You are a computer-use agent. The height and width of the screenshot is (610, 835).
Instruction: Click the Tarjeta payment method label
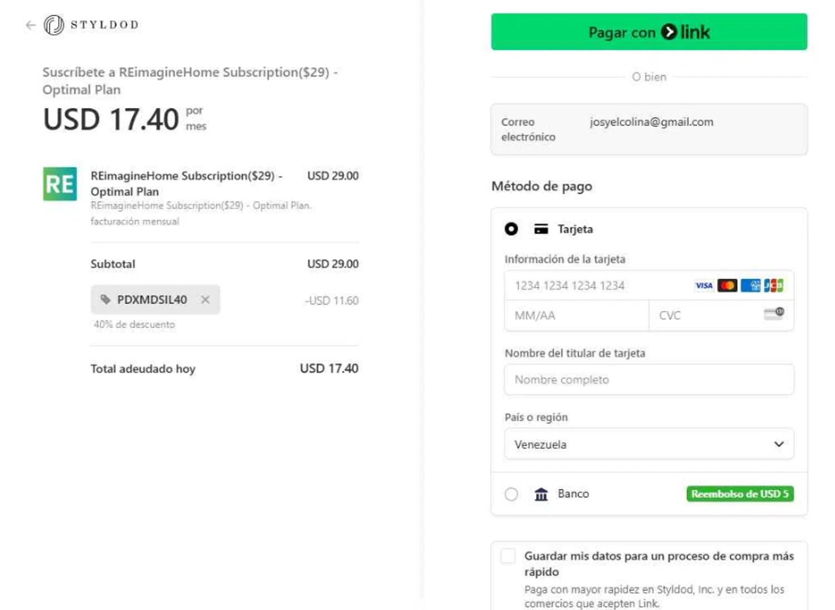coord(575,229)
